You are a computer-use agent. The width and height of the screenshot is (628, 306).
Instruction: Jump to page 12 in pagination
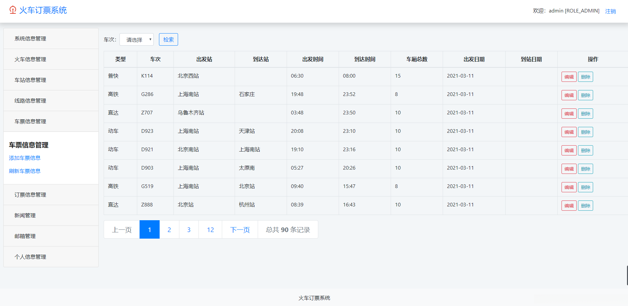[x=210, y=230]
